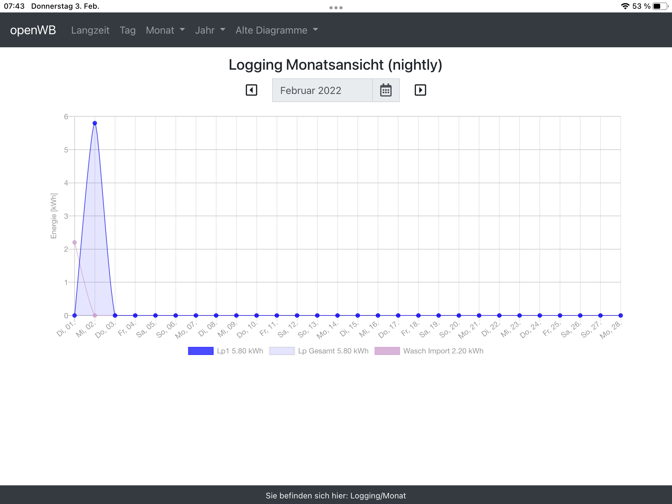Screen dimensions: 672x504
Task: Toggle Lp1 5.80 kWh dataset visibility
Action: 240,351
